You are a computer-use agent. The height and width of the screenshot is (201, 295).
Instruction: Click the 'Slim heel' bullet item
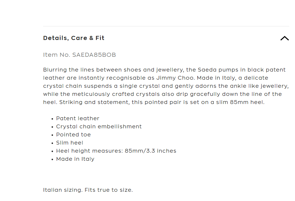coord(70,143)
